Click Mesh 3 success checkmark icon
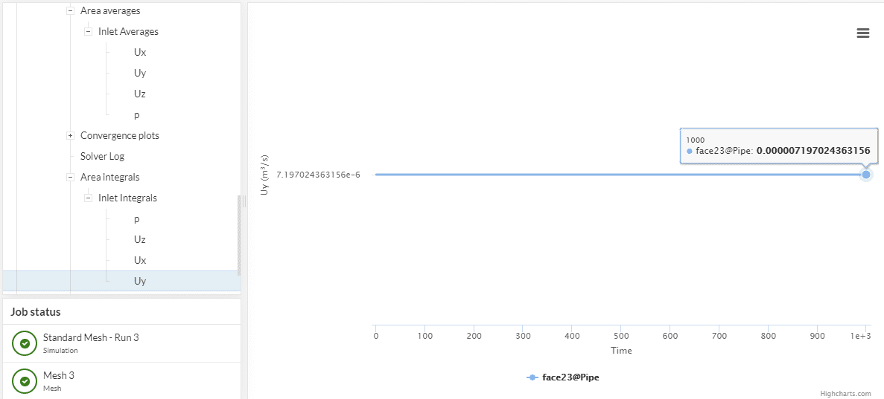The width and height of the screenshot is (884, 399). pos(25,381)
